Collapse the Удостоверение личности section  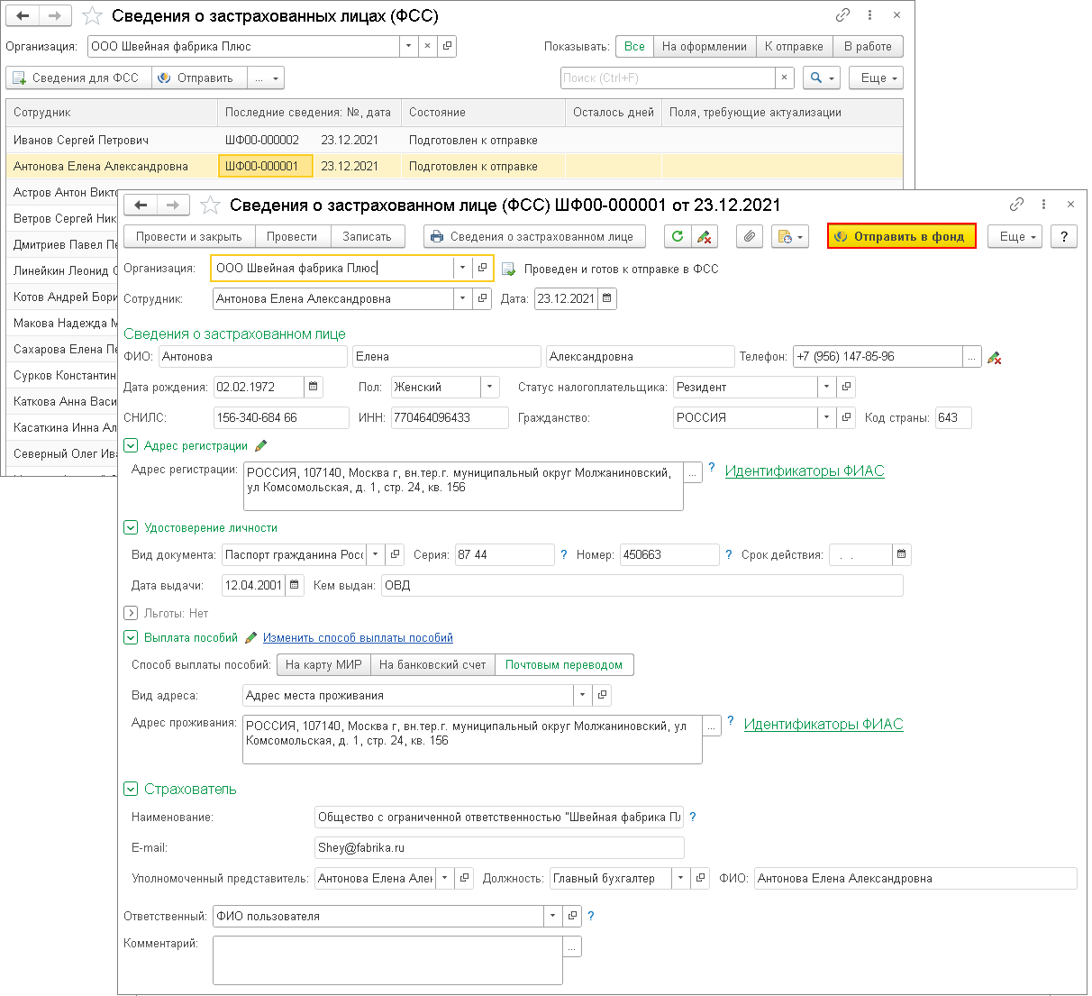tap(131, 527)
